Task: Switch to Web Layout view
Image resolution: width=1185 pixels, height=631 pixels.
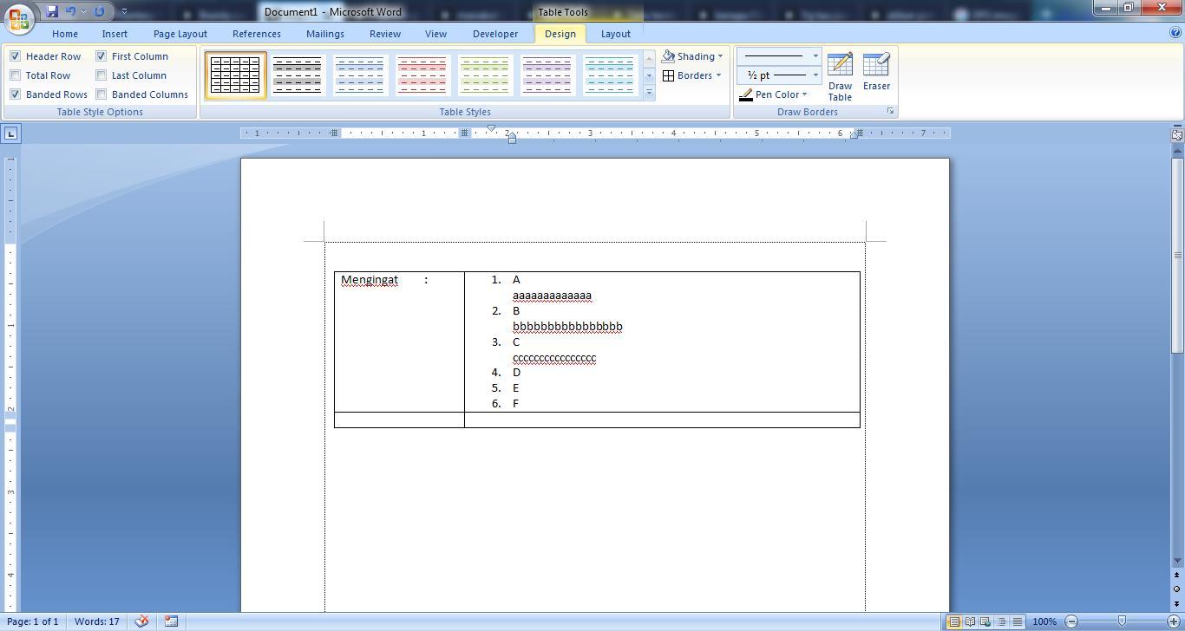Action: coord(985,621)
